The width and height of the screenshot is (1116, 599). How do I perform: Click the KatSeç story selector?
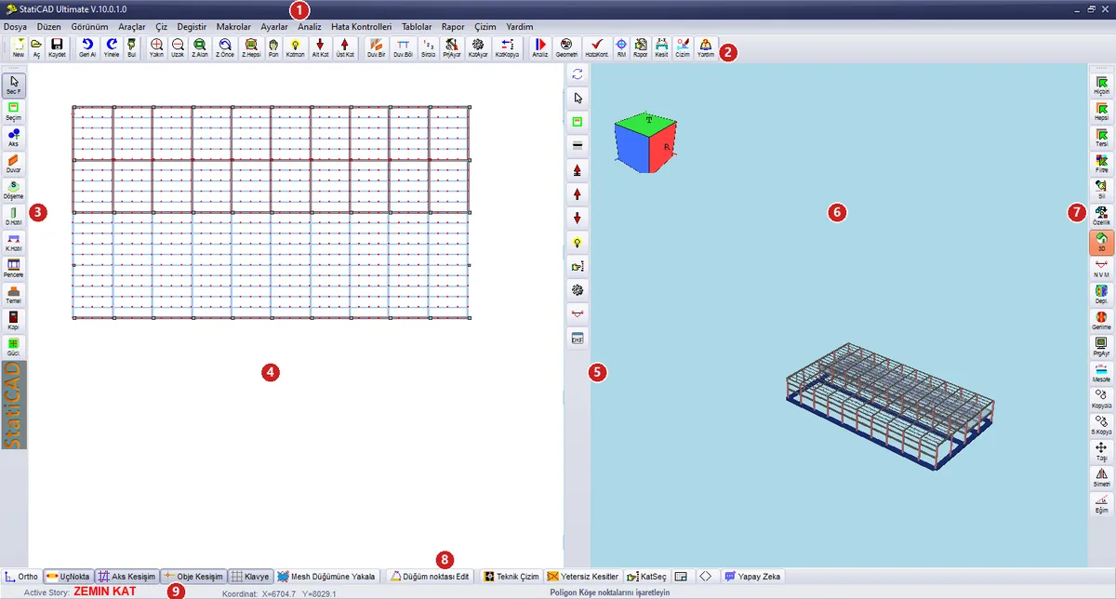pos(646,577)
